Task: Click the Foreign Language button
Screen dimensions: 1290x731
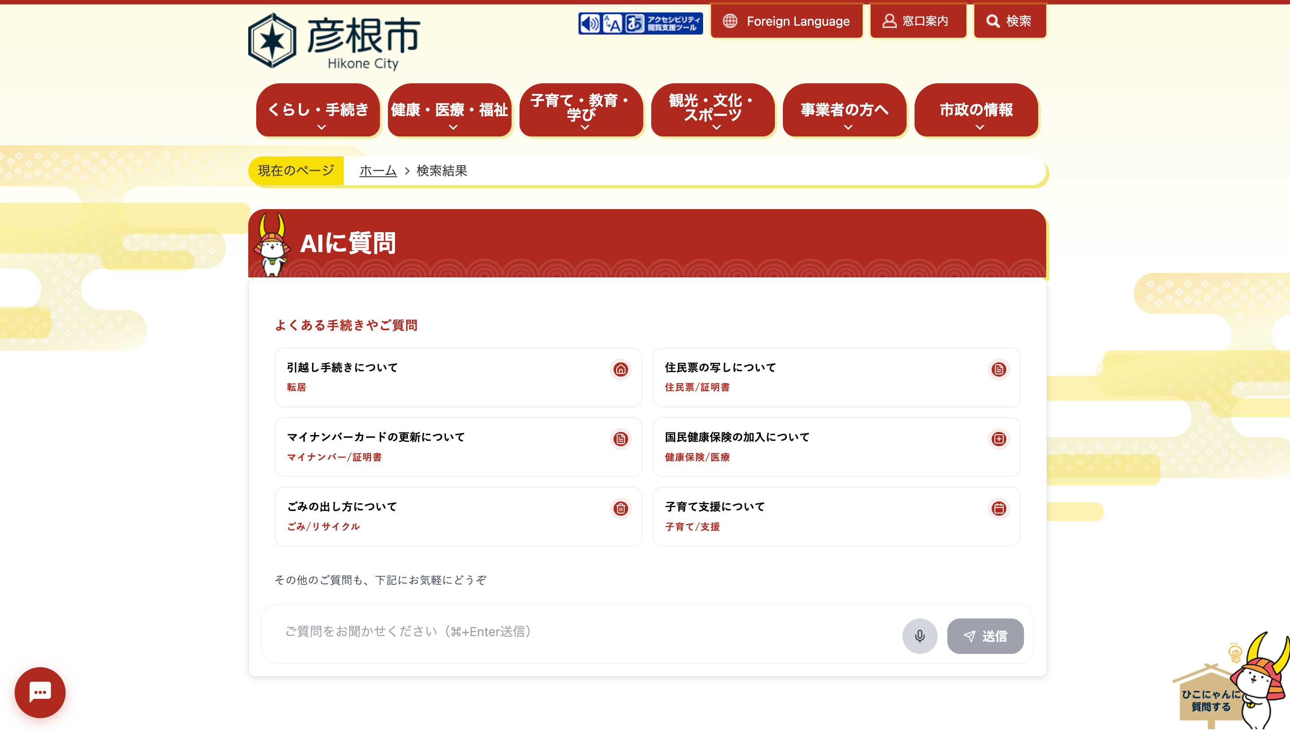Action: (x=787, y=21)
